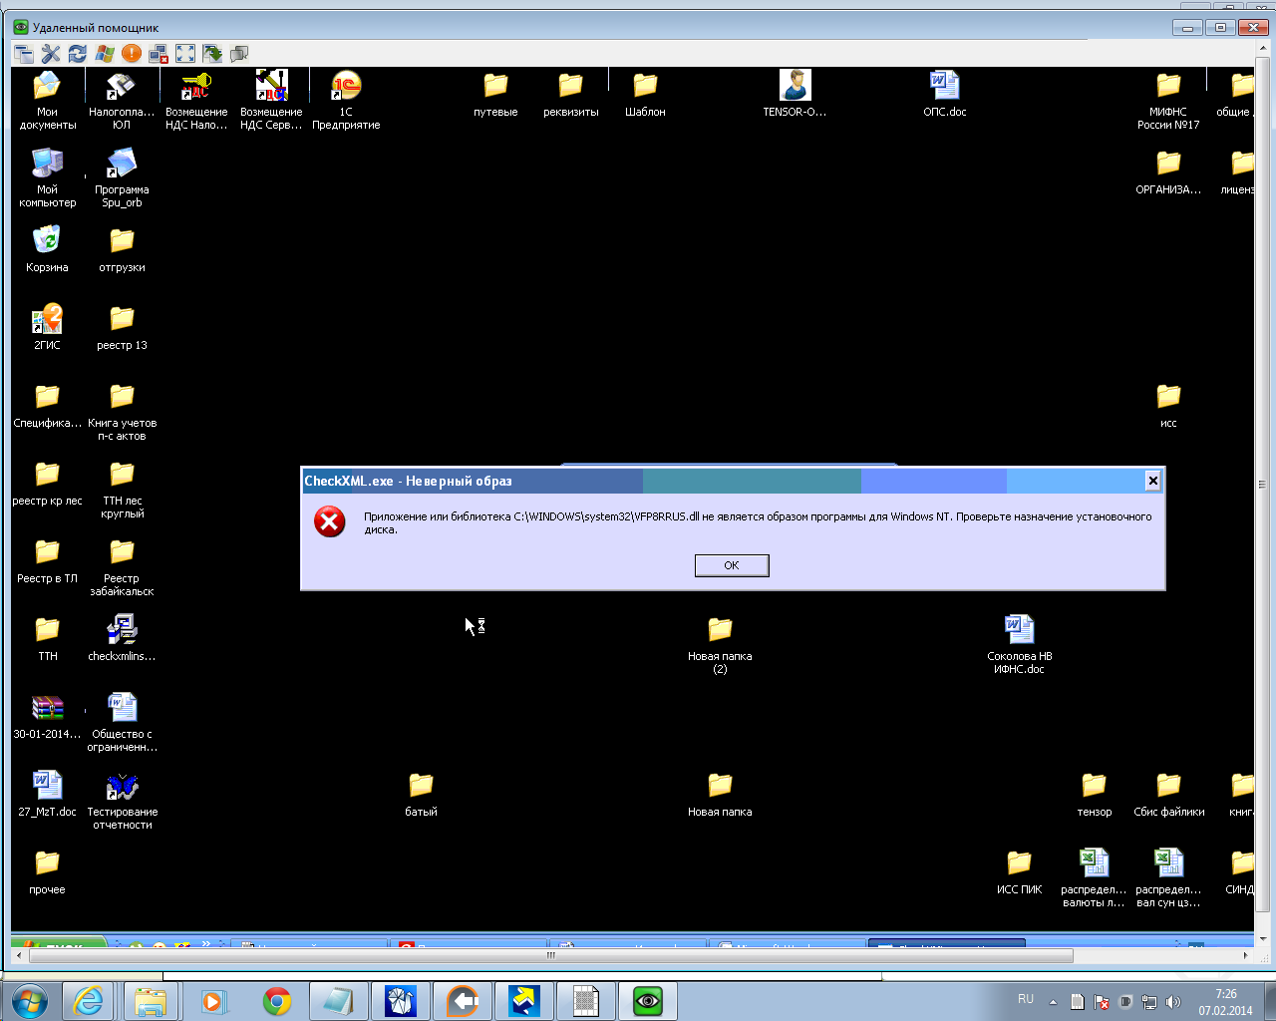Screen dimensions: 1276x1021
Task: Click the Windows Start orb button
Action: pos(29,1001)
